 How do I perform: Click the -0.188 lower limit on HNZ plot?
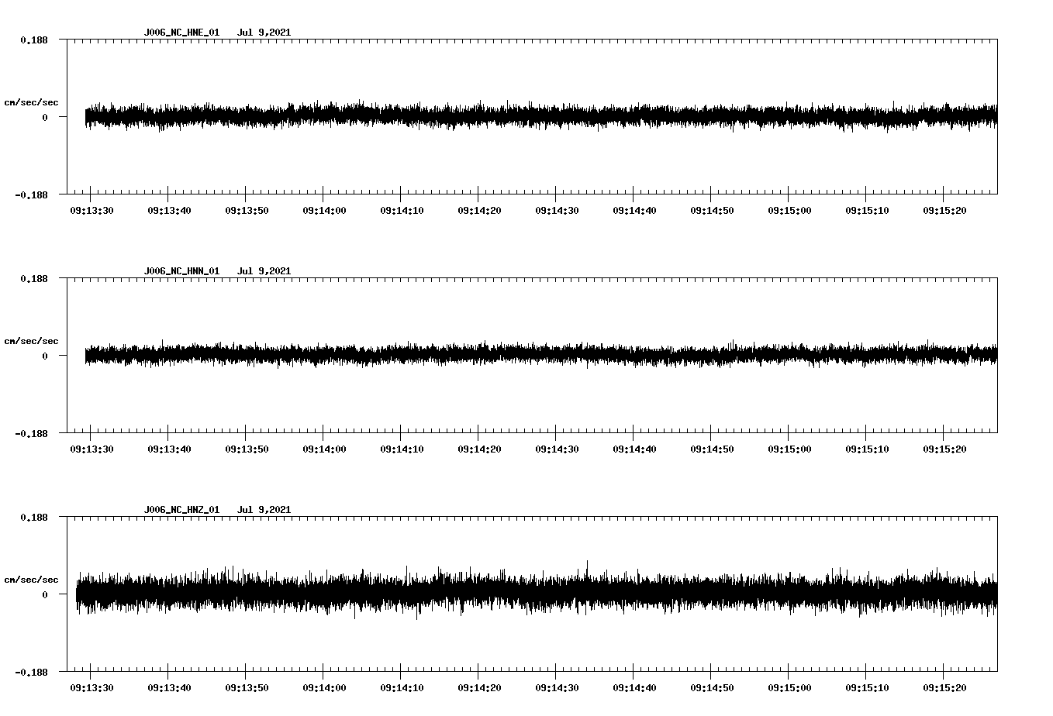(x=30, y=672)
